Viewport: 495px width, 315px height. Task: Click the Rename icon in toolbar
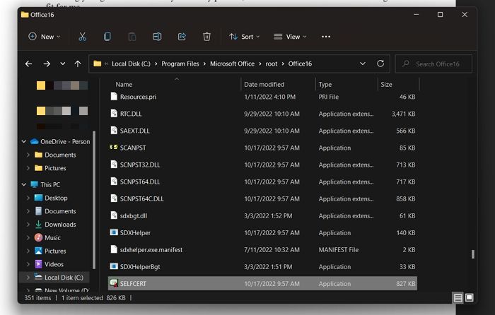pos(157,37)
